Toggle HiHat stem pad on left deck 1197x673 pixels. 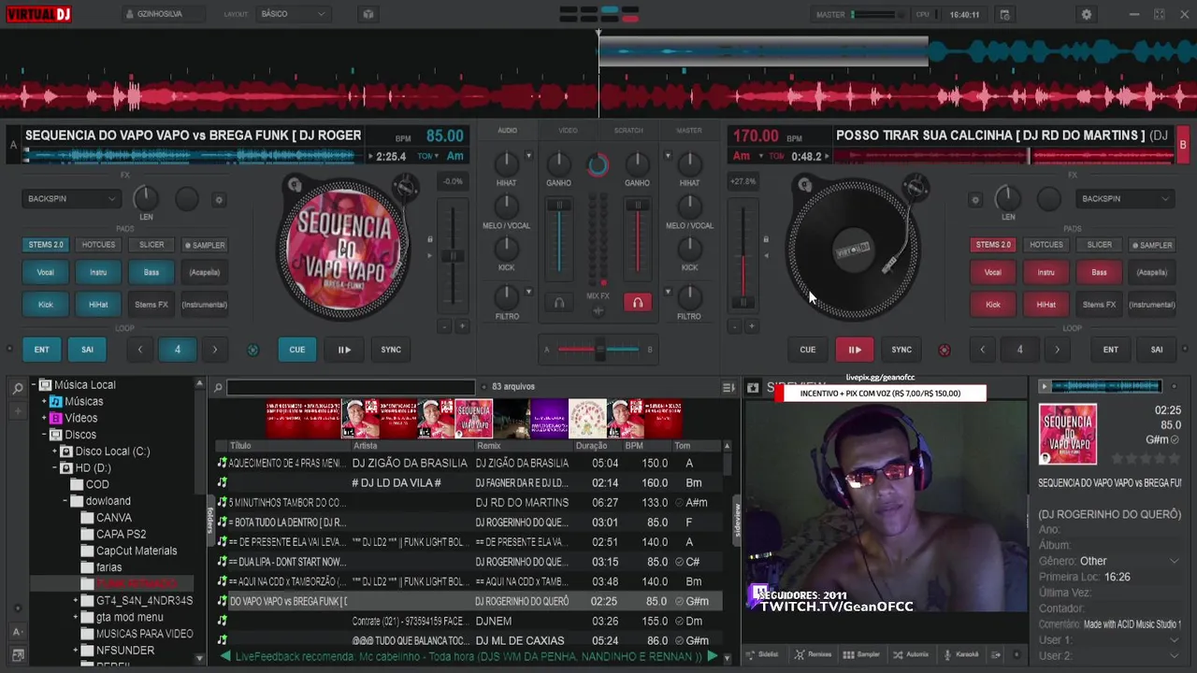point(98,305)
